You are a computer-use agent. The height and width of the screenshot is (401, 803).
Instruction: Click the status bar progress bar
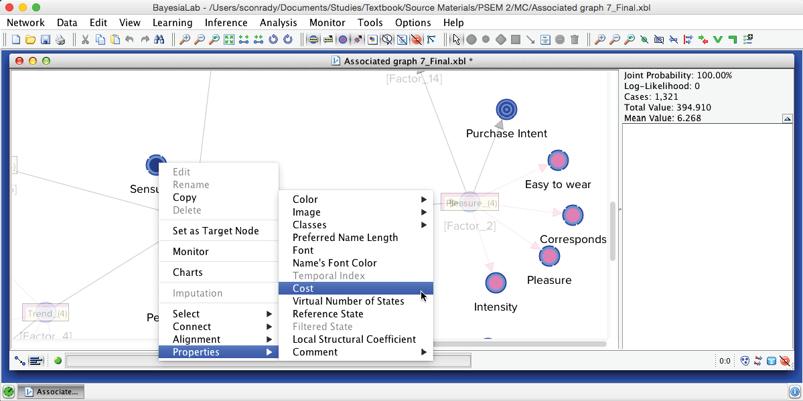click(x=269, y=361)
